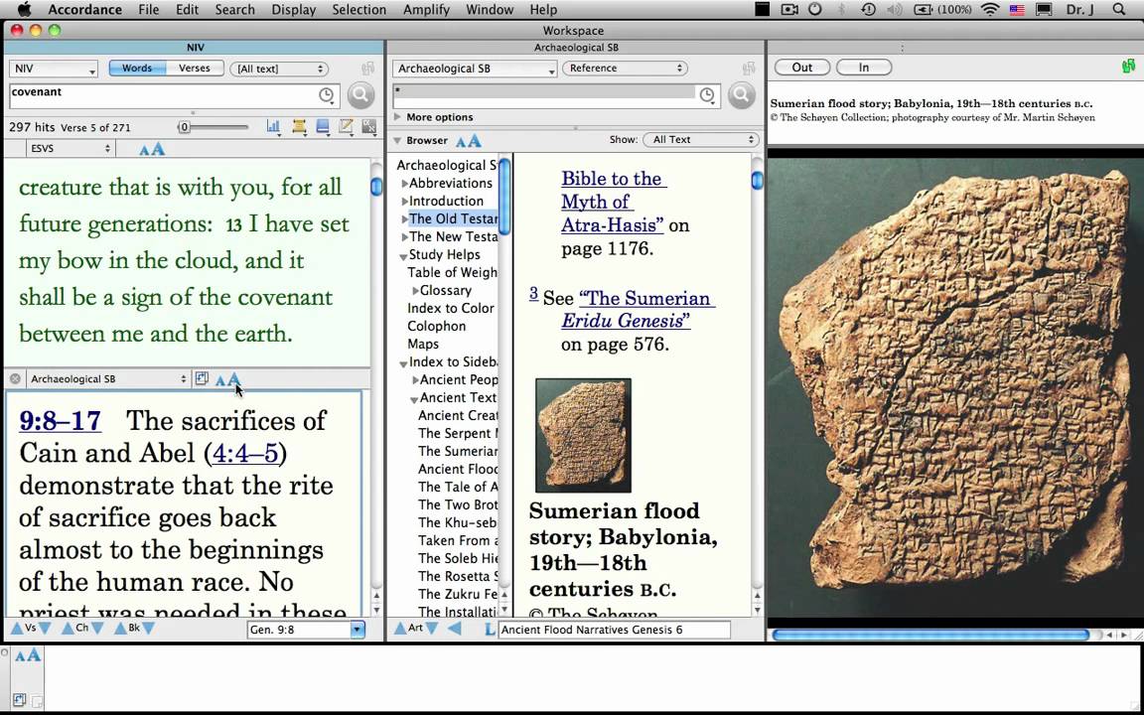Increase text size in ESVS pane
This screenshot has height=715, width=1144.
pyautogui.click(x=158, y=149)
